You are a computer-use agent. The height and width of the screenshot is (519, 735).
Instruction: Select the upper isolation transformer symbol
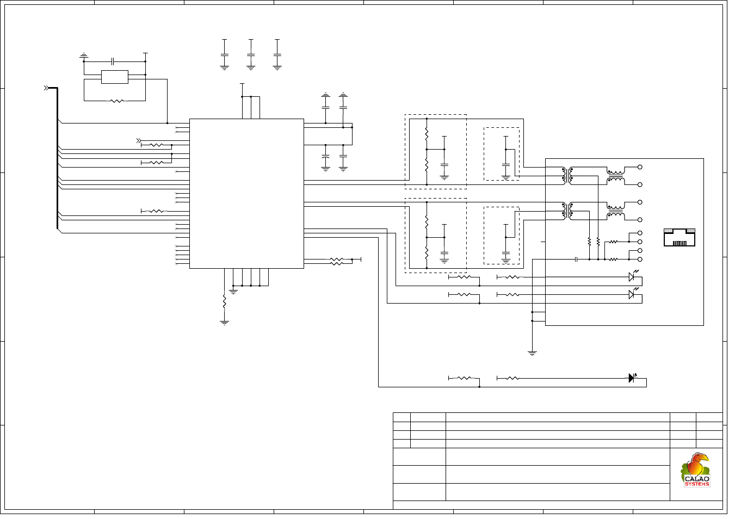point(568,176)
